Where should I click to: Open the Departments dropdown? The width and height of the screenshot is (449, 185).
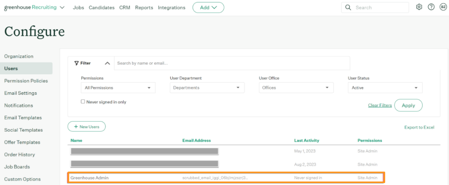click(x=207, y=88)
